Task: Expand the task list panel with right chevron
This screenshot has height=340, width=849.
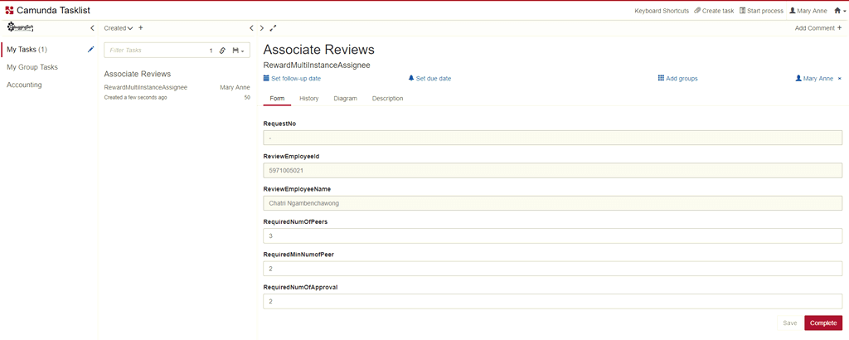Action: pos(262,28)
